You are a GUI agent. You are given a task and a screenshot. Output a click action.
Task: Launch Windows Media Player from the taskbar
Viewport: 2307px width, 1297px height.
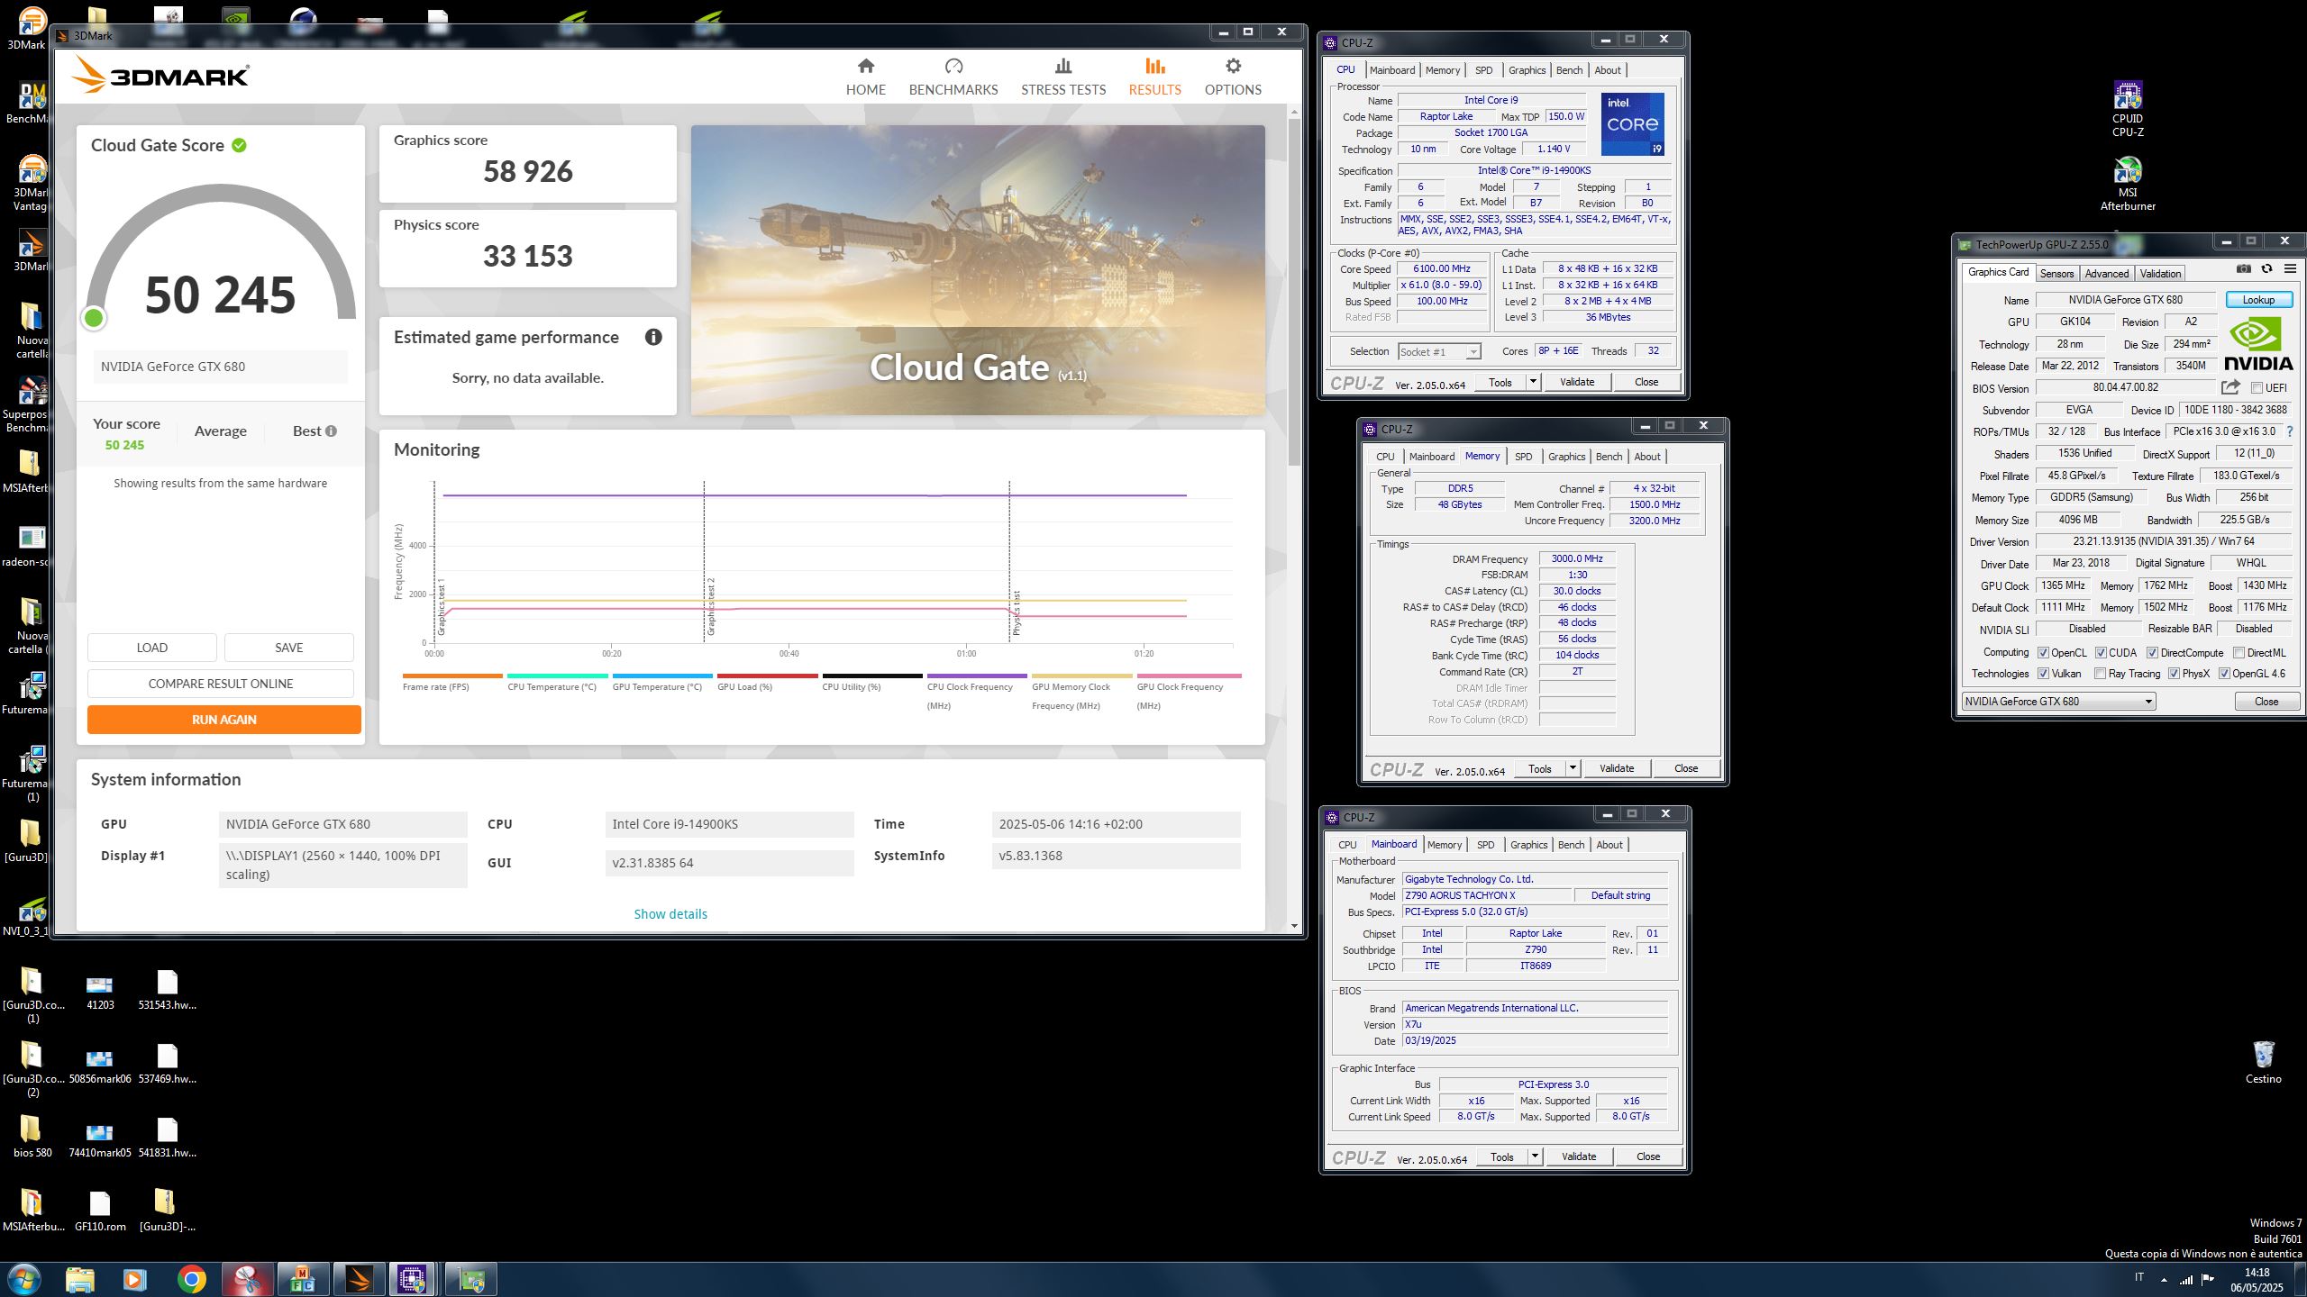click(135, 1279)
